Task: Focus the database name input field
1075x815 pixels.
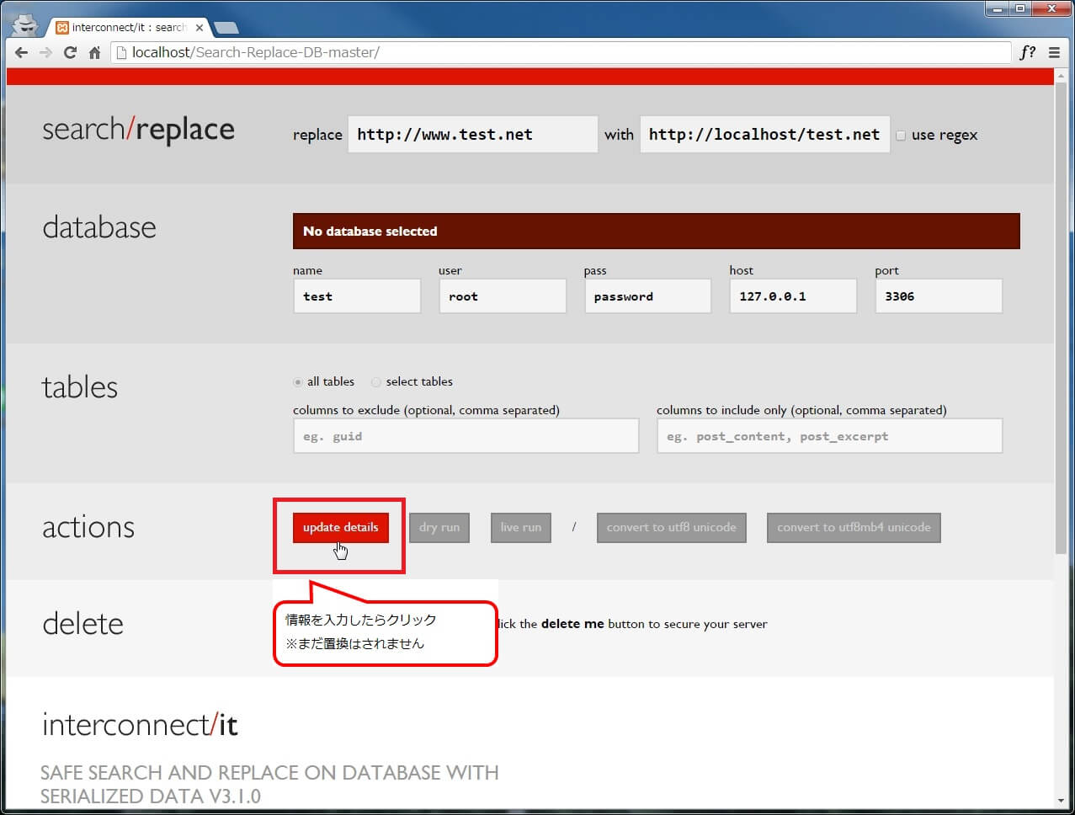Action: click(x=357, y=296)
